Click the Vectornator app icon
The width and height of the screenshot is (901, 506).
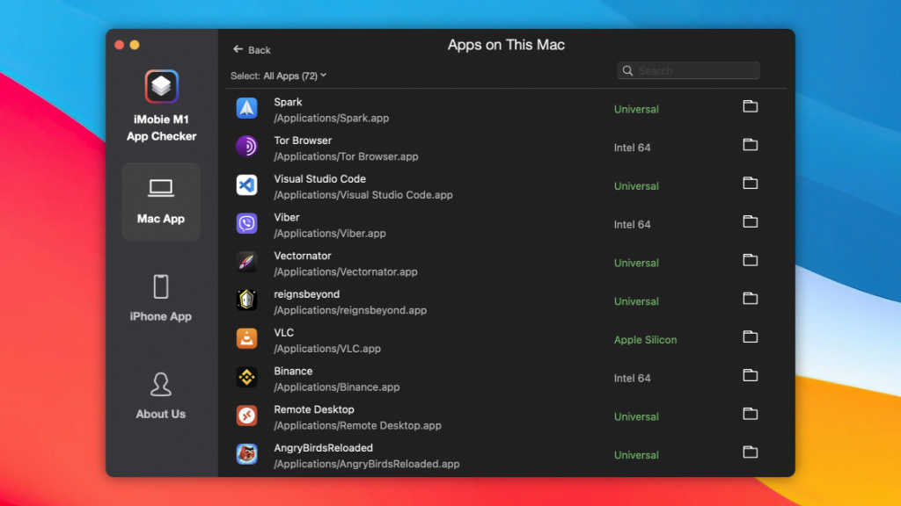click(247, 262)
